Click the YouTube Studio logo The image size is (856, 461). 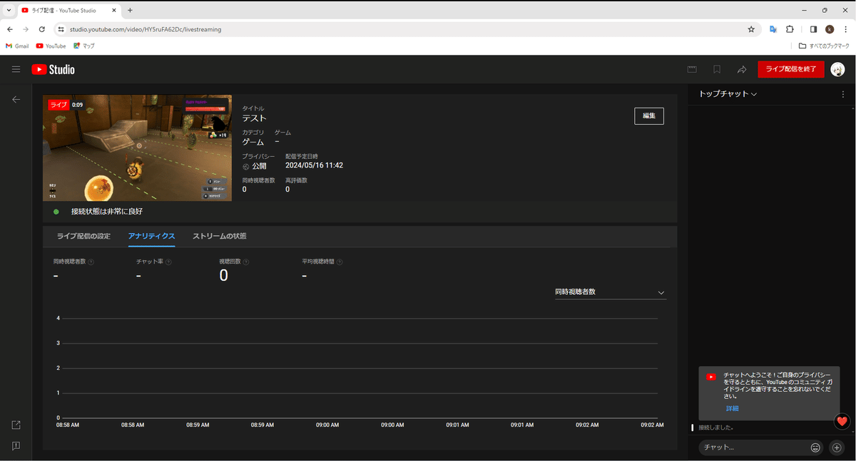pyautogui.click(x=53, y=69)
